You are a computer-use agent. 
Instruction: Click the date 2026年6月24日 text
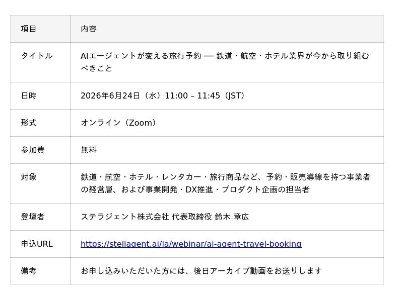[x=110, y=95]
